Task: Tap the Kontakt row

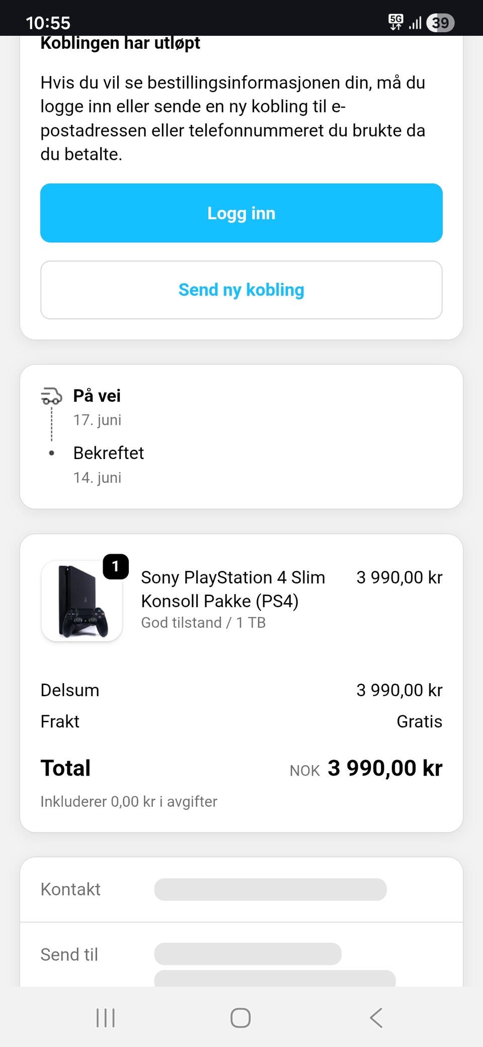Action: click(242, 889)
